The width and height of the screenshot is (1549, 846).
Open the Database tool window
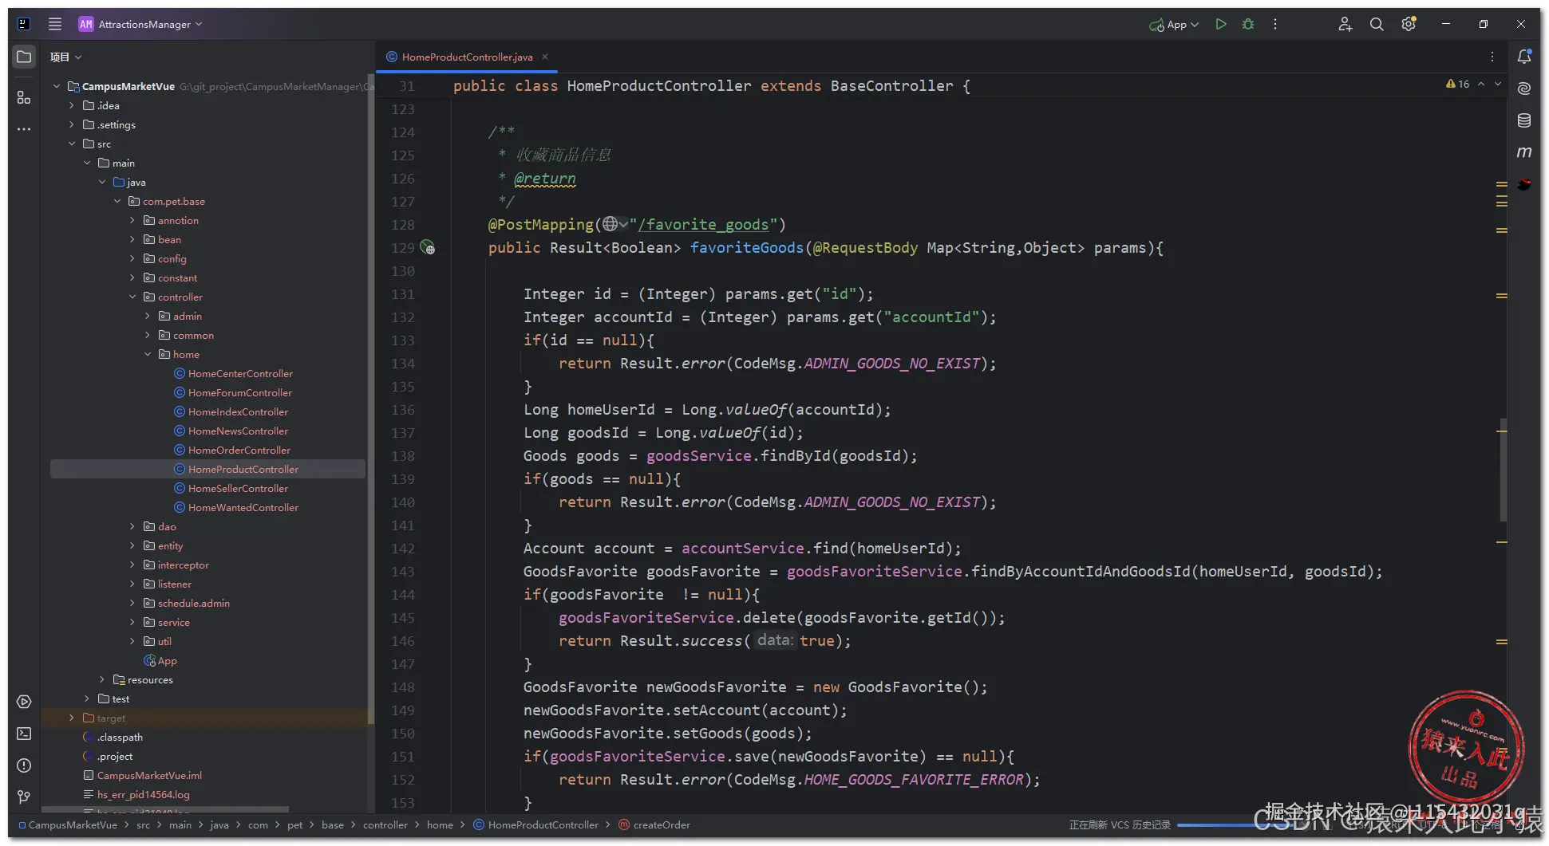pos(1524,120)
